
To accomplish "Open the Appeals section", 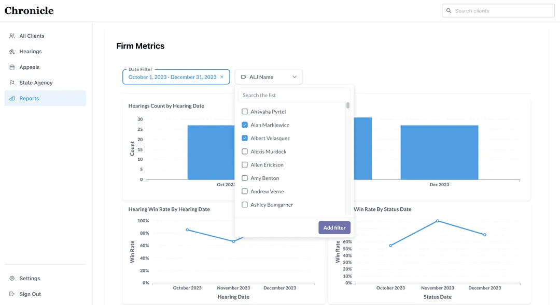I will click(30, 67).
